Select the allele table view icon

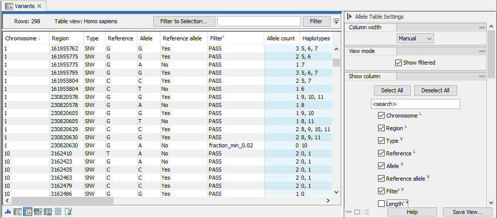click(28, 211)
